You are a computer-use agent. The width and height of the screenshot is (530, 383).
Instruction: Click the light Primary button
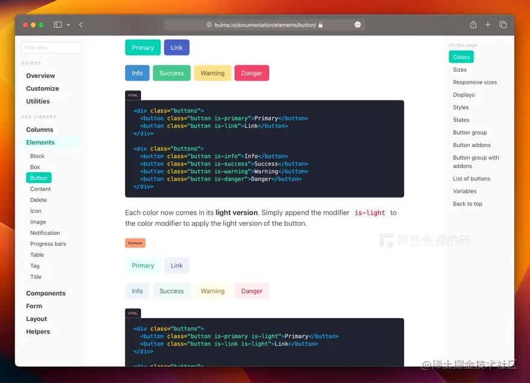pos(143,266)
